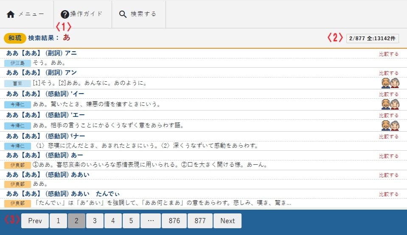Go to page 4
Image resolution: width=407 pixels, height=235 pixels.
tap(113, 221)
